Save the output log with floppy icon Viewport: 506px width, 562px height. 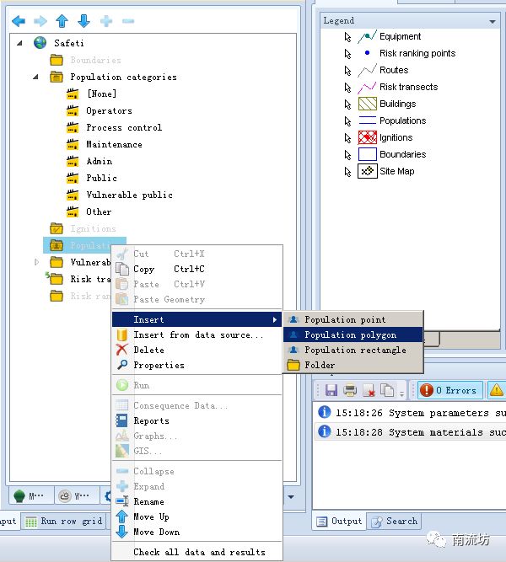pos(331,390)
